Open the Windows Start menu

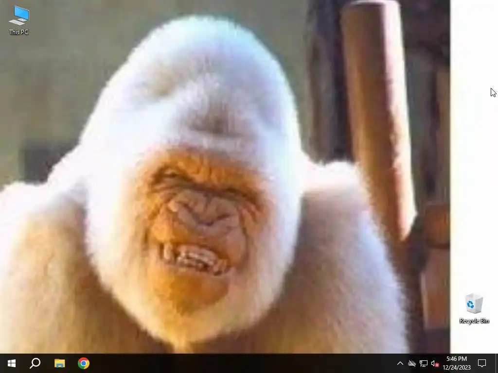click(x=12, y=363)
